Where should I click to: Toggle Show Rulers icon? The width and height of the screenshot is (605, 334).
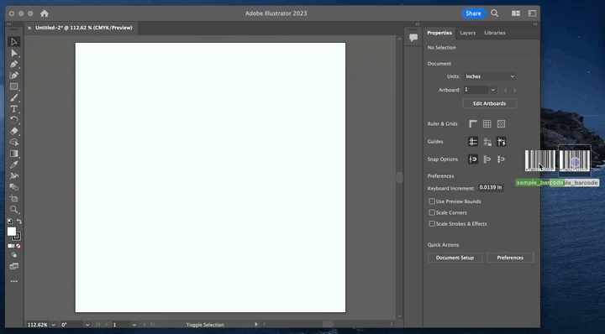click(x=473, y=123)
